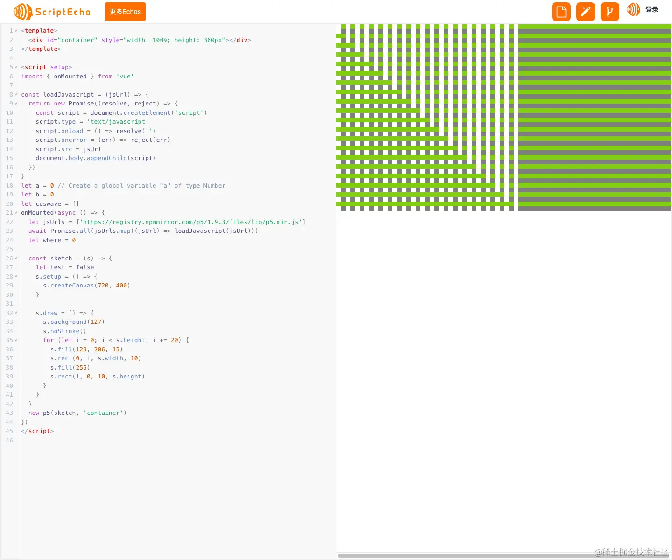Click the comment text on line 18

click(x=141, y=186)
